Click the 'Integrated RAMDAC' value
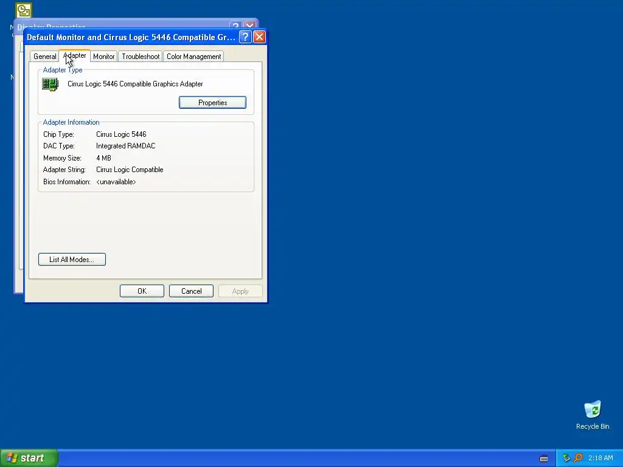 point(125,146)
